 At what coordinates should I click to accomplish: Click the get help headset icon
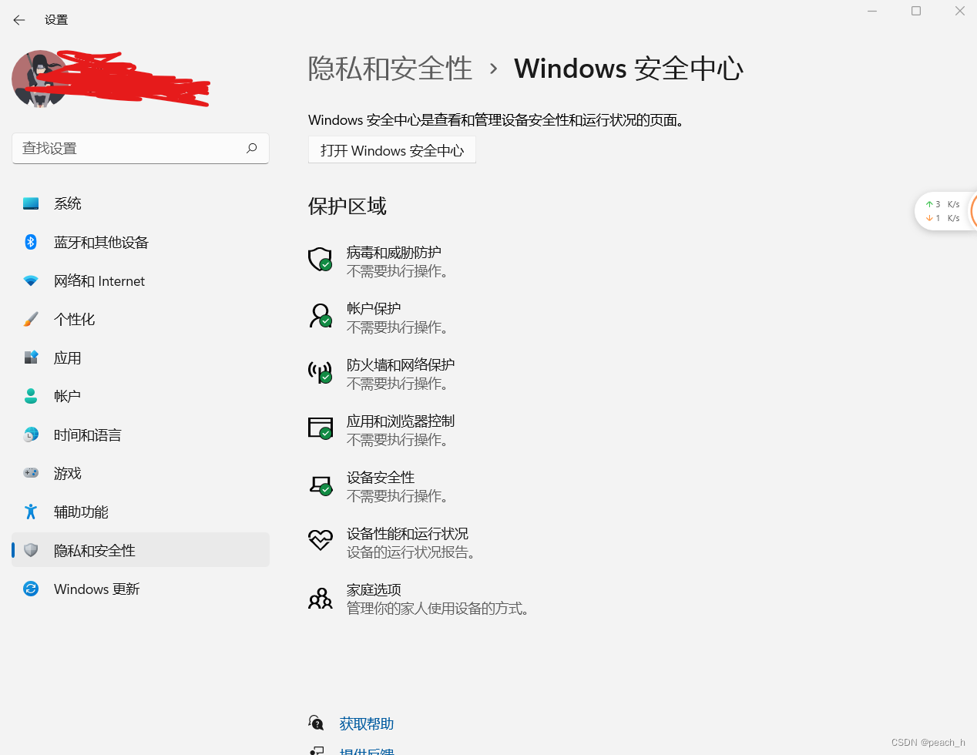316,723
